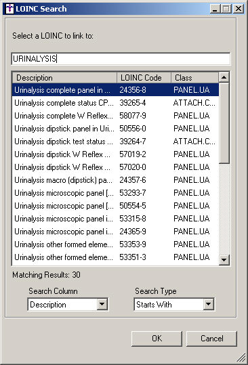
Task: Select the row with code 53351-3
Action: 115,257
